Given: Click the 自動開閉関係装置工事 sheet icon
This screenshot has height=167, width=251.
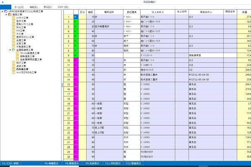Looking at the screenshot, I should (18, 59).
